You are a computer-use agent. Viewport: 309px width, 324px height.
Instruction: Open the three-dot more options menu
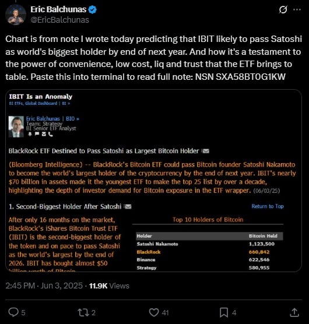pyautogui.click(x=297, y=9)
